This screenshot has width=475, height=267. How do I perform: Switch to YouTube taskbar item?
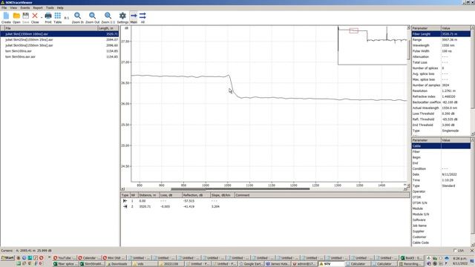click(x=64, y=258)
